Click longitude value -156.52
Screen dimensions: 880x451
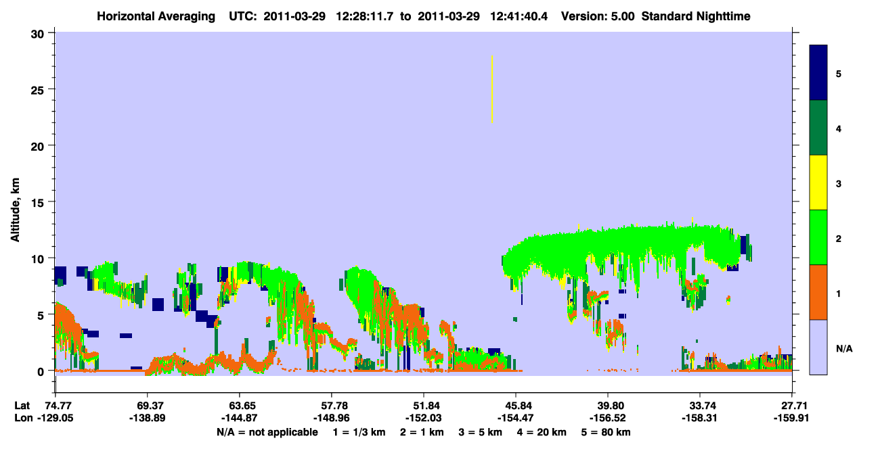click(x=608, y=419)
